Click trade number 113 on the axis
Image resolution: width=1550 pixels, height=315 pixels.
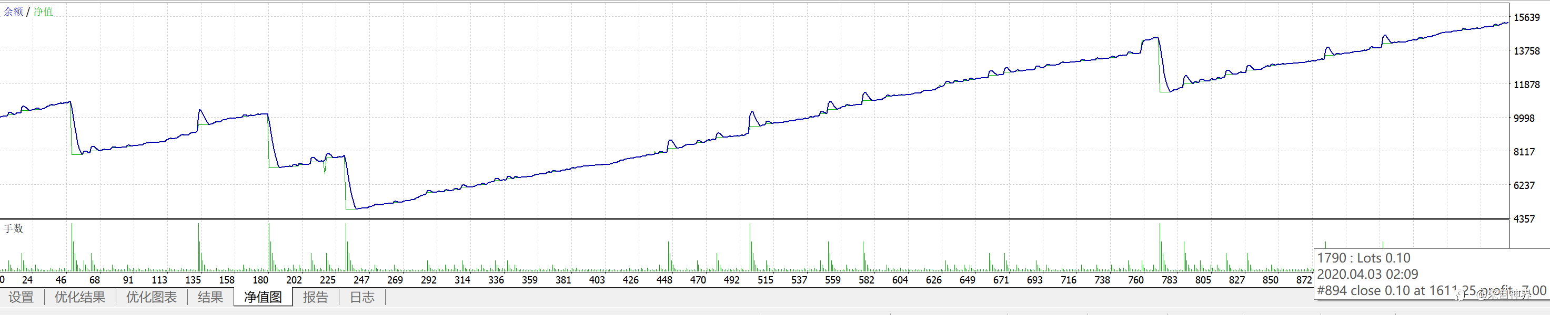(159, 280)
